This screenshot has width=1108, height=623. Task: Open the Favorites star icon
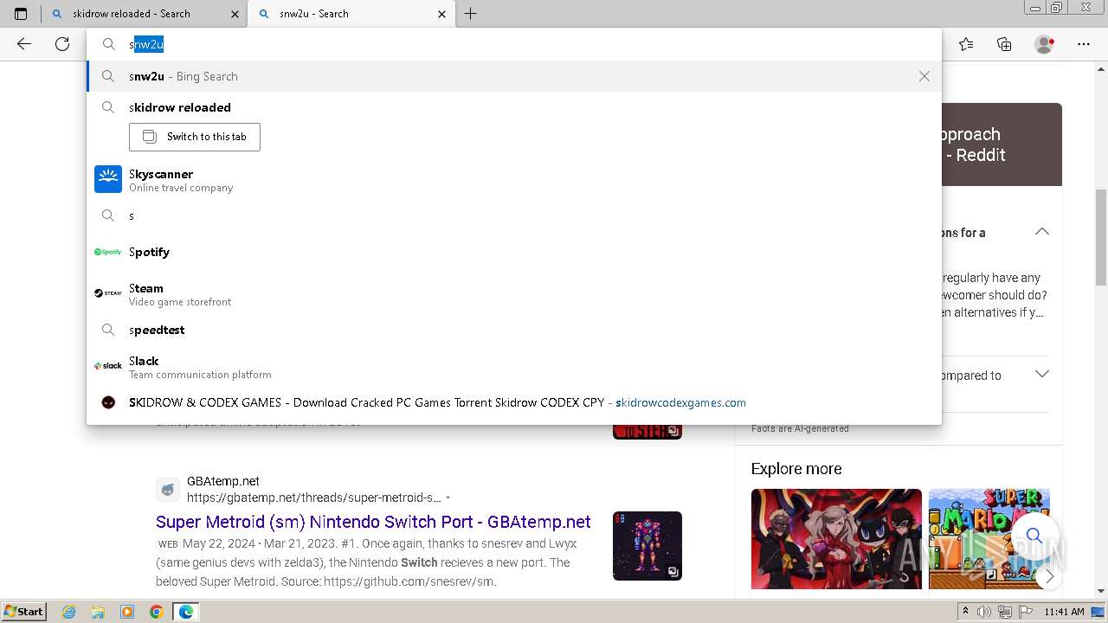[x=966, y=44]
